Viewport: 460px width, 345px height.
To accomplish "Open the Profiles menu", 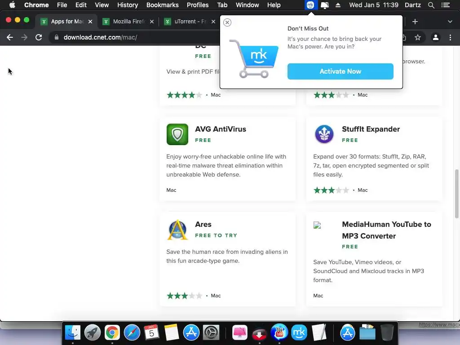I will 198,5.
